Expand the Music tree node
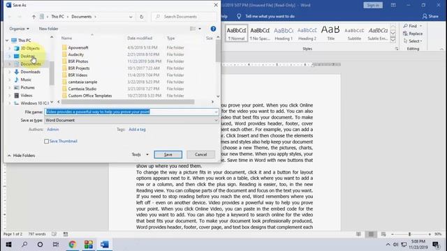Image resolution: width=447 pixels, height=251 pixels. point(9,79)
